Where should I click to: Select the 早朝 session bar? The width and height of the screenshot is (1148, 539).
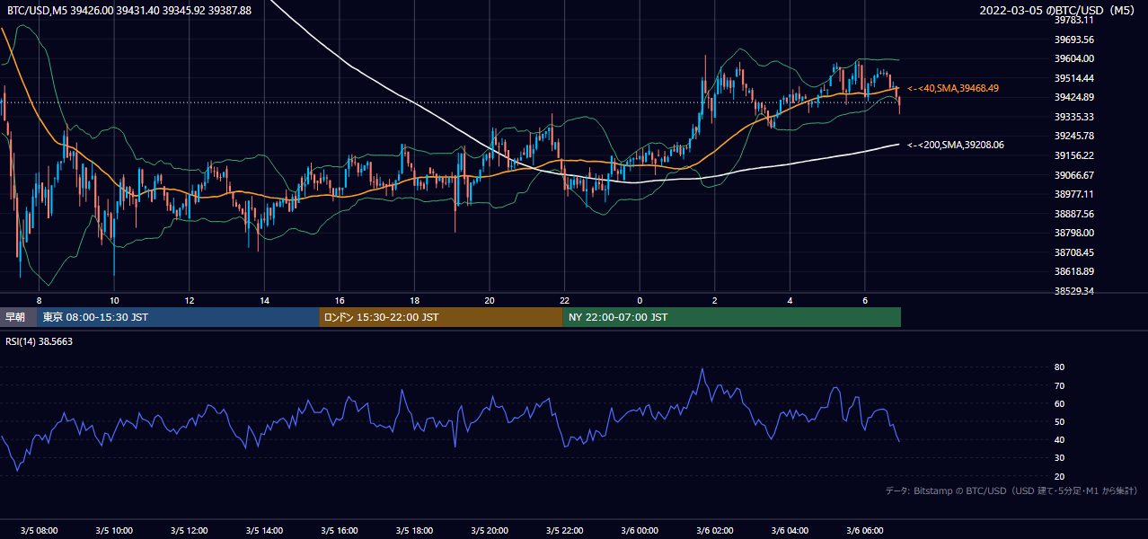click(18, 317)
